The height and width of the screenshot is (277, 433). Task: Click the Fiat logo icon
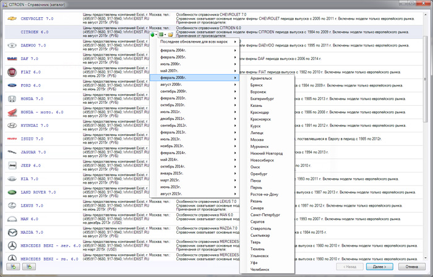point(12,72)
